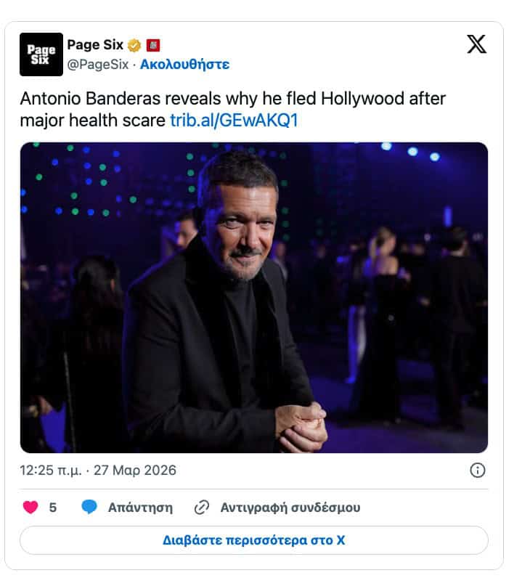Like the post with the heart icon
530x586 pixels.
tap(30, 508)
